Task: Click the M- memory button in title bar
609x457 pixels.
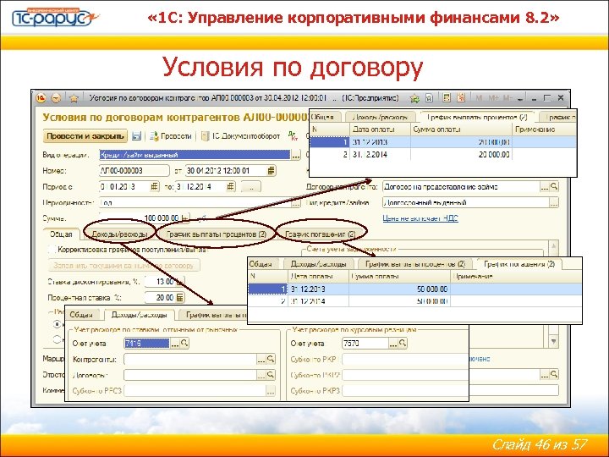Action: click(507, 98)
